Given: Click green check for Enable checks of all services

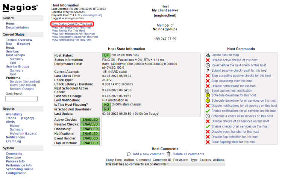Looking at the screenshot, I should pos(208,126).
